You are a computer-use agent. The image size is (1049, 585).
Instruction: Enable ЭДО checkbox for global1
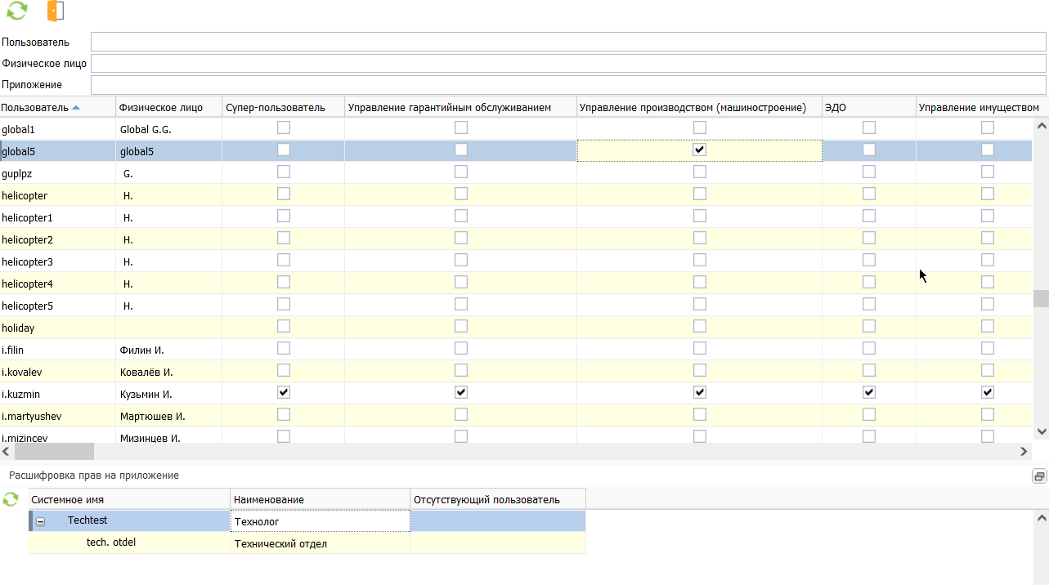tap(869, 127)
